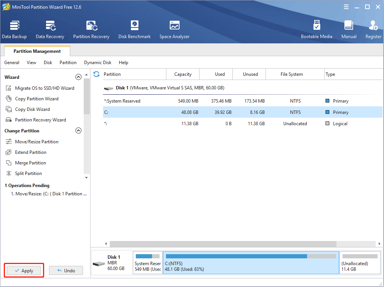This screenshot has width=384, height=287.
Task: Sort by the Capacity column
Action: coord(183,74)
